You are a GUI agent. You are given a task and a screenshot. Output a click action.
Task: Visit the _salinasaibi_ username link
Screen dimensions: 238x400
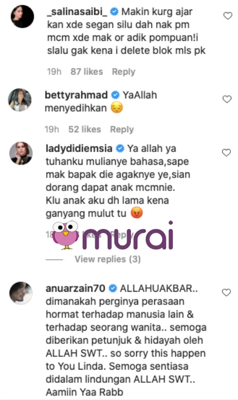[x=77, y=12]
